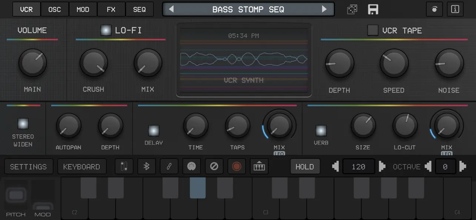Toggle the LFO tag under verb MIX
Viewport: 476px width, 220px height.
pyautogui.click(x=447, y=153)
